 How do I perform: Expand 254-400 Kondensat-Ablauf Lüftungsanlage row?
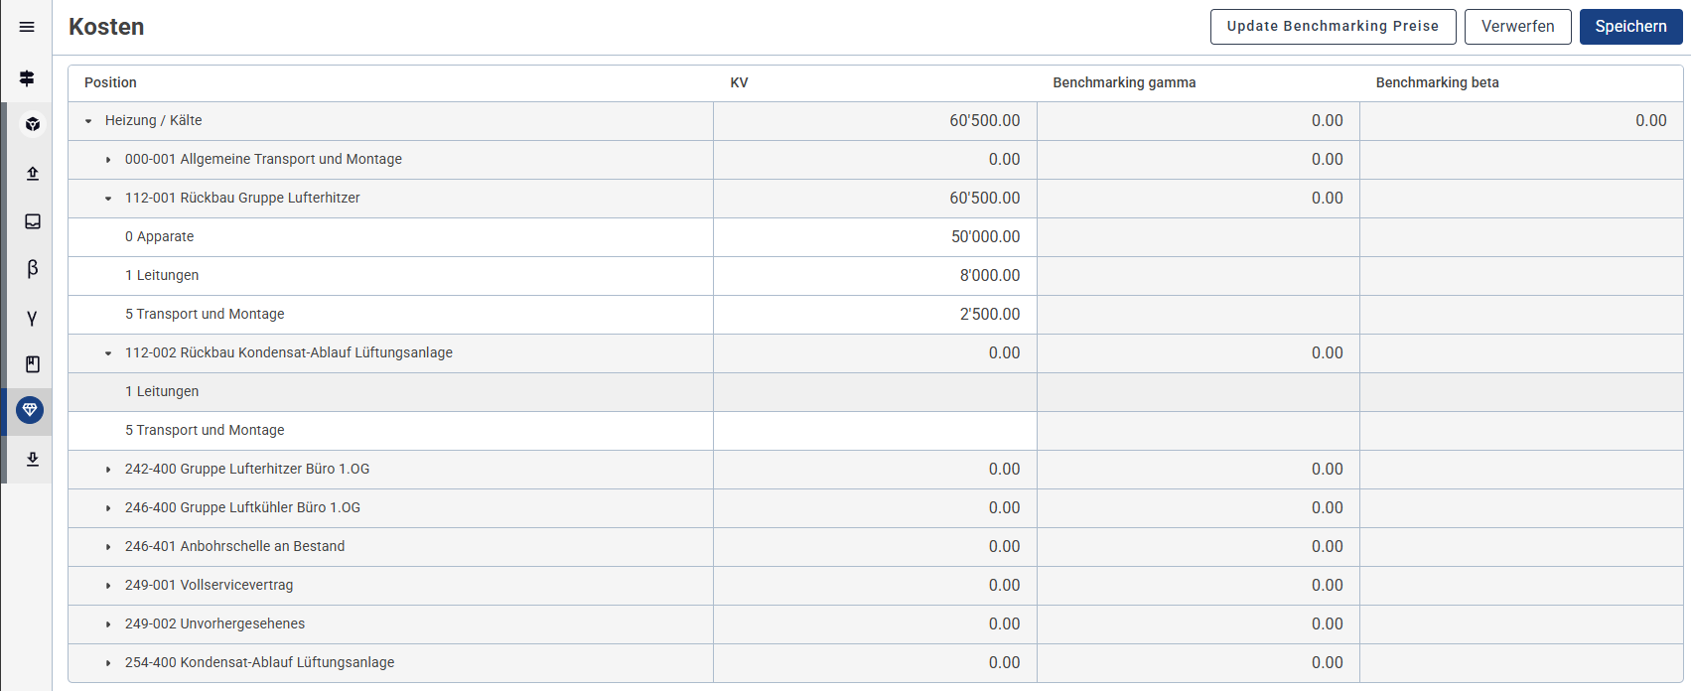point(108,663)
